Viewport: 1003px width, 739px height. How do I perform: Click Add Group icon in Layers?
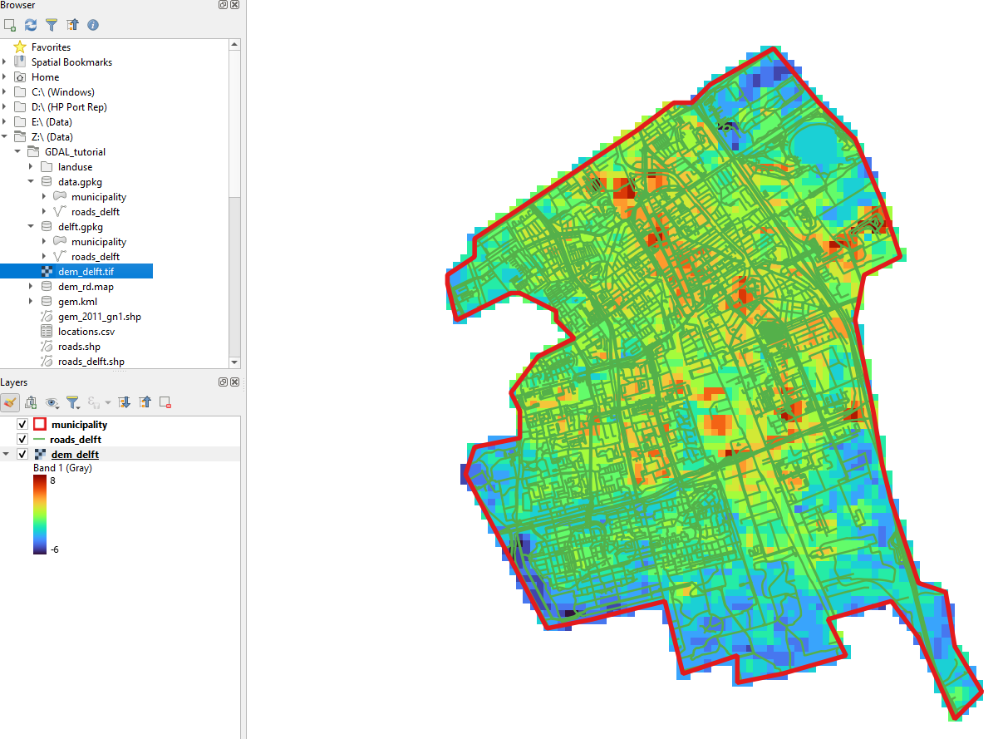31,402
